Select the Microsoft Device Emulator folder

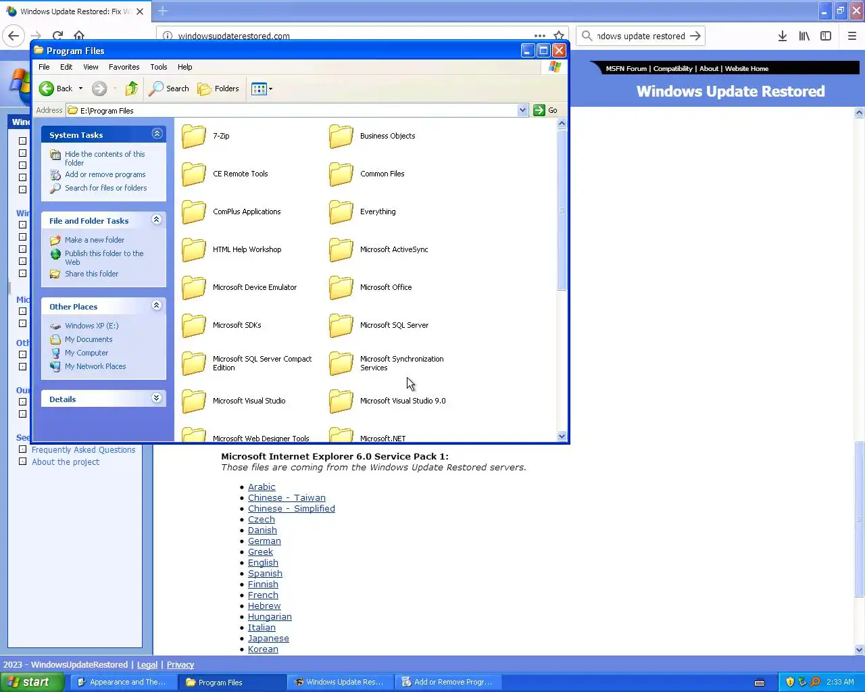240,287
